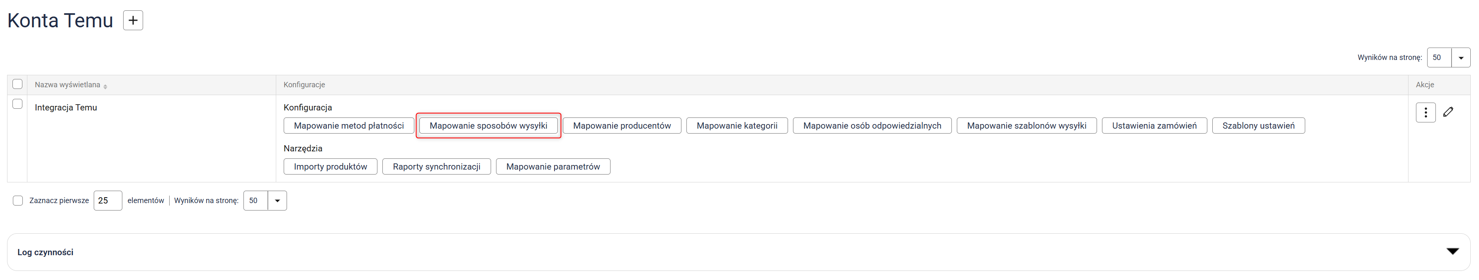Screen dimensions: 1479x280
Task: Open Mapowanie osób odpowiedzialnych
Action: (x=871, y=126)
